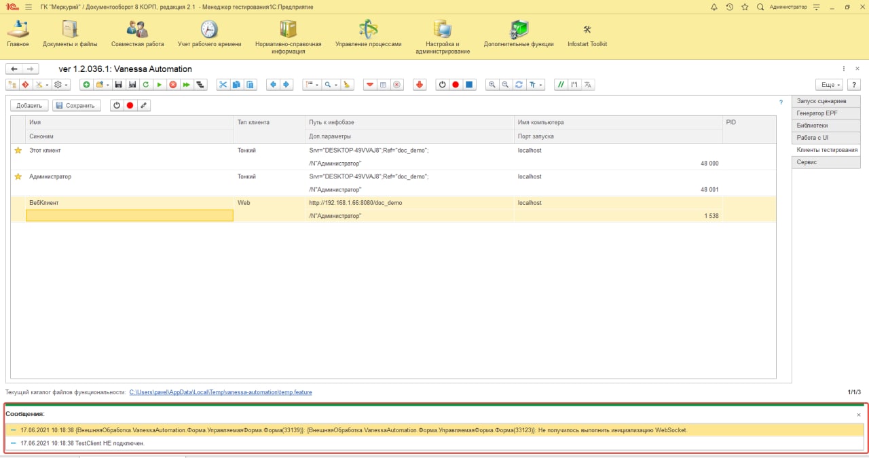
Task: Go back with the left navigation arrow
Action: 14,69
